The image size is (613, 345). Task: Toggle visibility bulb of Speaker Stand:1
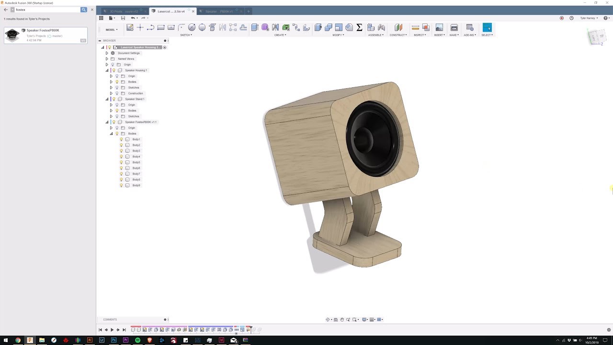click(114, 99)
